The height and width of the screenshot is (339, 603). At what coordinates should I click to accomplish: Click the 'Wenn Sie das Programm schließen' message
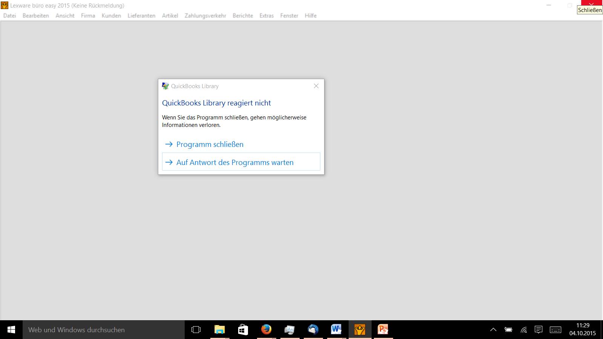[x=234, y=121]
